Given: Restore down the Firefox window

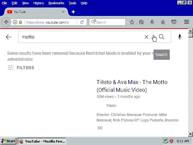Looking at the screenshot, I should click(184, 3).
